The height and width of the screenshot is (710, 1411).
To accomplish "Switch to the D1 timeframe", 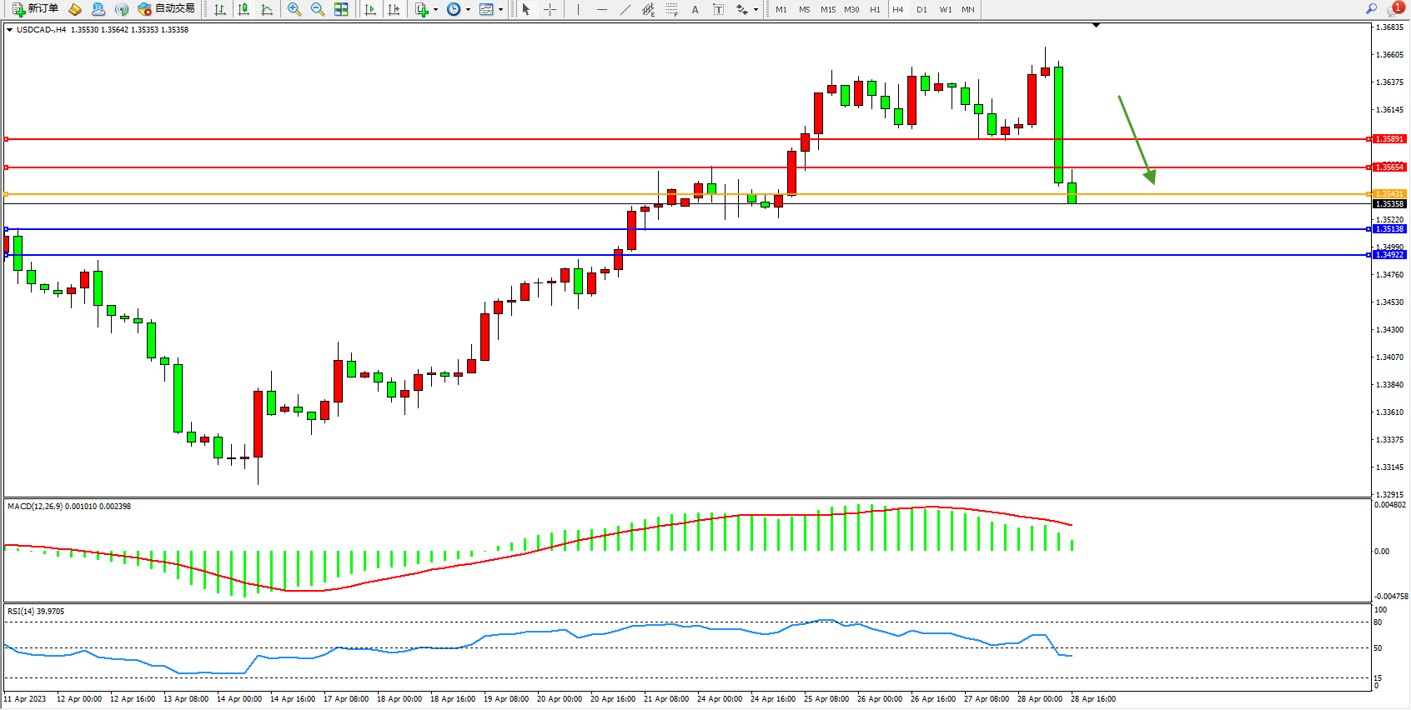I will pos(921,9).
